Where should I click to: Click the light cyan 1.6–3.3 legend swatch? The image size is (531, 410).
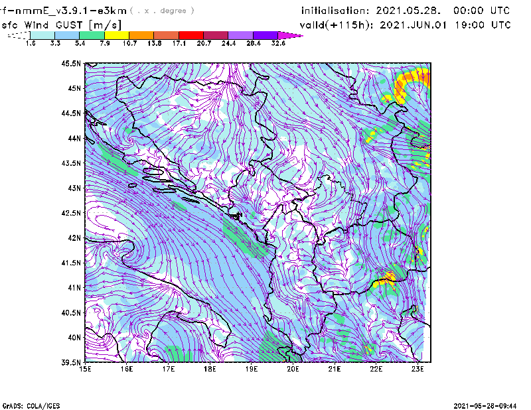pos(42,35)
